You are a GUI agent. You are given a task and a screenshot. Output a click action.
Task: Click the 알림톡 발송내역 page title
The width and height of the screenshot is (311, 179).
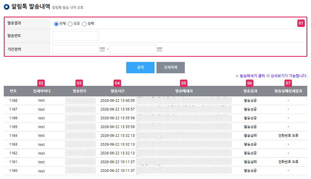(31, 7)
